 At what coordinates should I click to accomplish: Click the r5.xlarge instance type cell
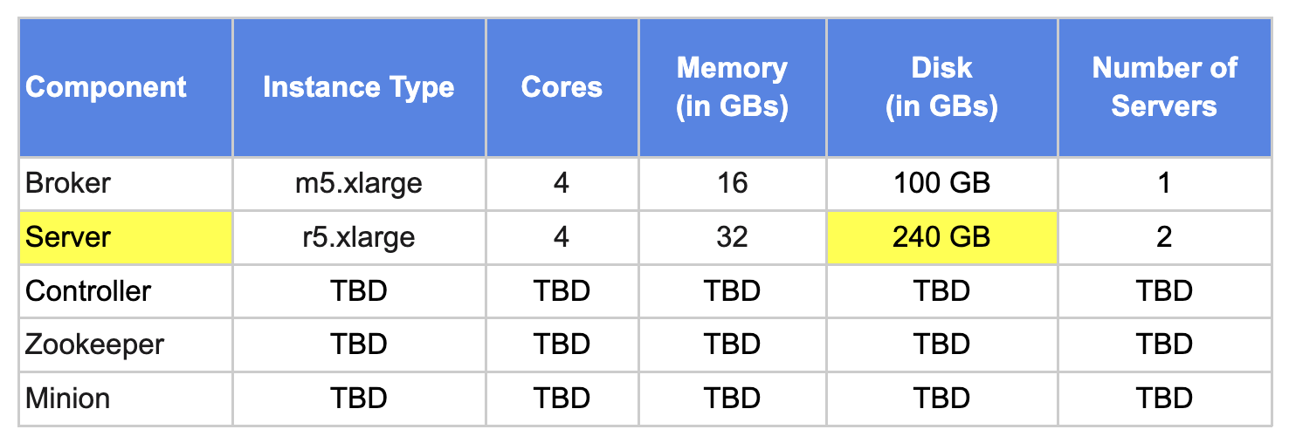[359, 237]
